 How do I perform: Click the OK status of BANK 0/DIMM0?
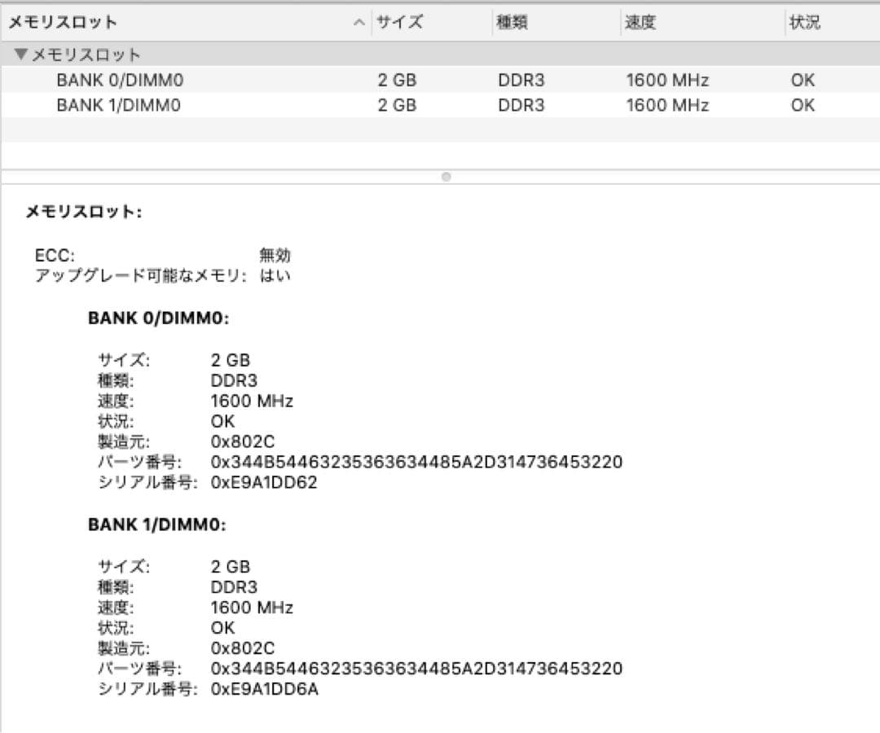[803, 80]
